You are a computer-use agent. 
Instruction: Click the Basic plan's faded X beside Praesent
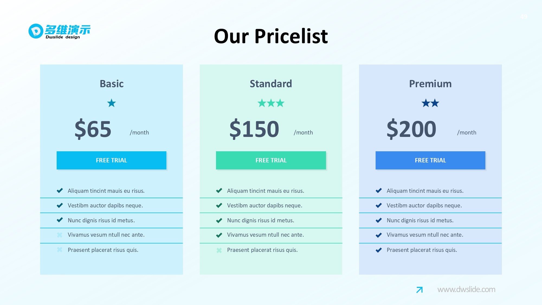[x=60, y=250]
